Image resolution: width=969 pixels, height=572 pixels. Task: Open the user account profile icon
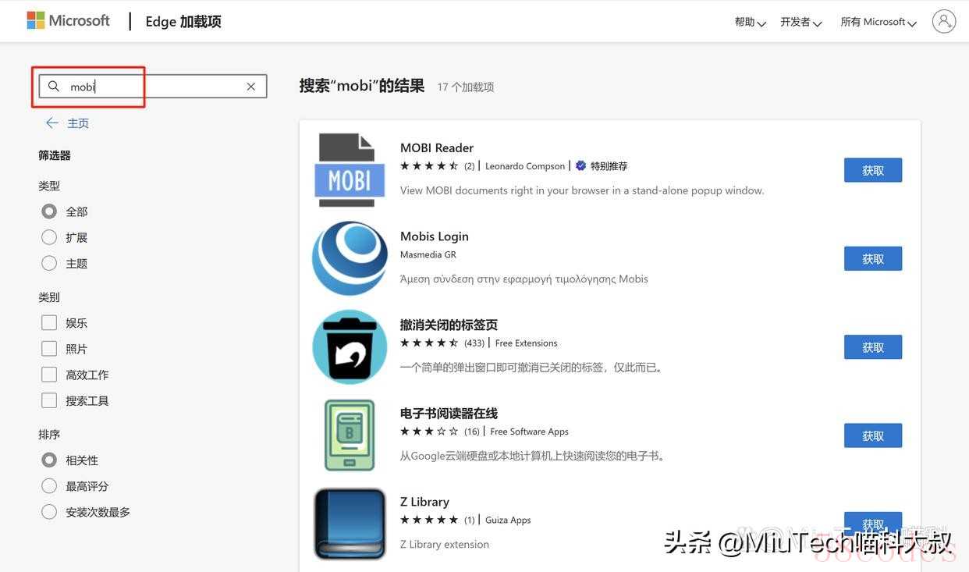coord(944,21)
